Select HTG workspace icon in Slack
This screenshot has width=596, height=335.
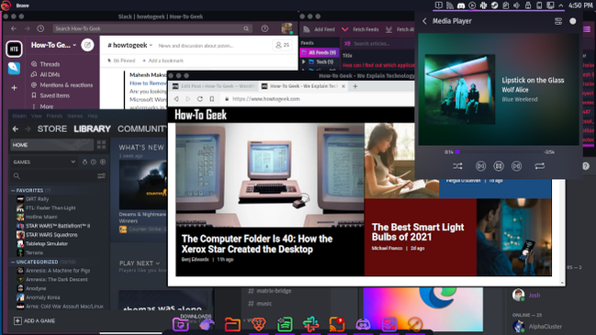click(14, 49)
